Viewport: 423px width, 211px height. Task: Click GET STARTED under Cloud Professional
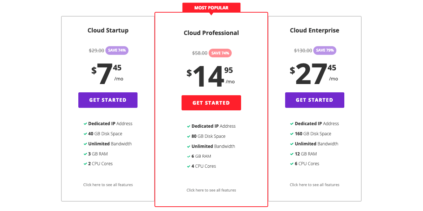click(x=211, y=102)
